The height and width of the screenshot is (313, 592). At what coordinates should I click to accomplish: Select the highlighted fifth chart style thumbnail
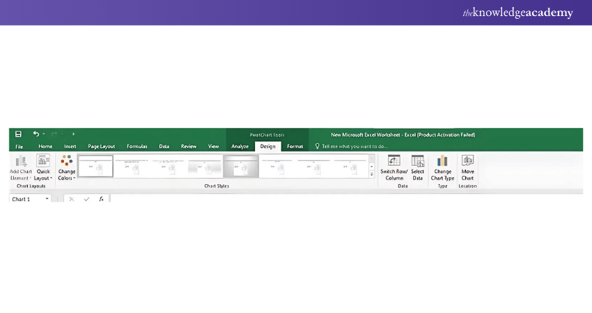(x=241, y=166)
